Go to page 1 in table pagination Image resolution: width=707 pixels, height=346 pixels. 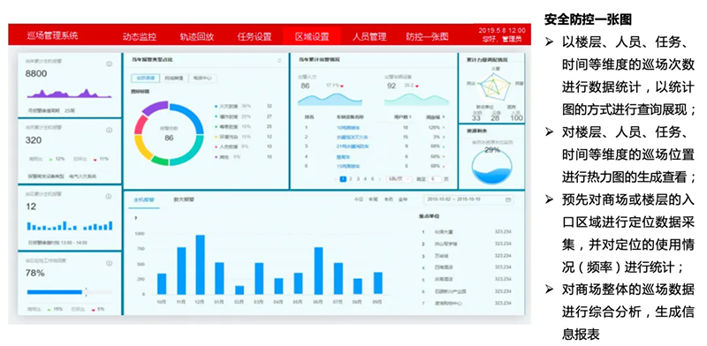[343, 179]
